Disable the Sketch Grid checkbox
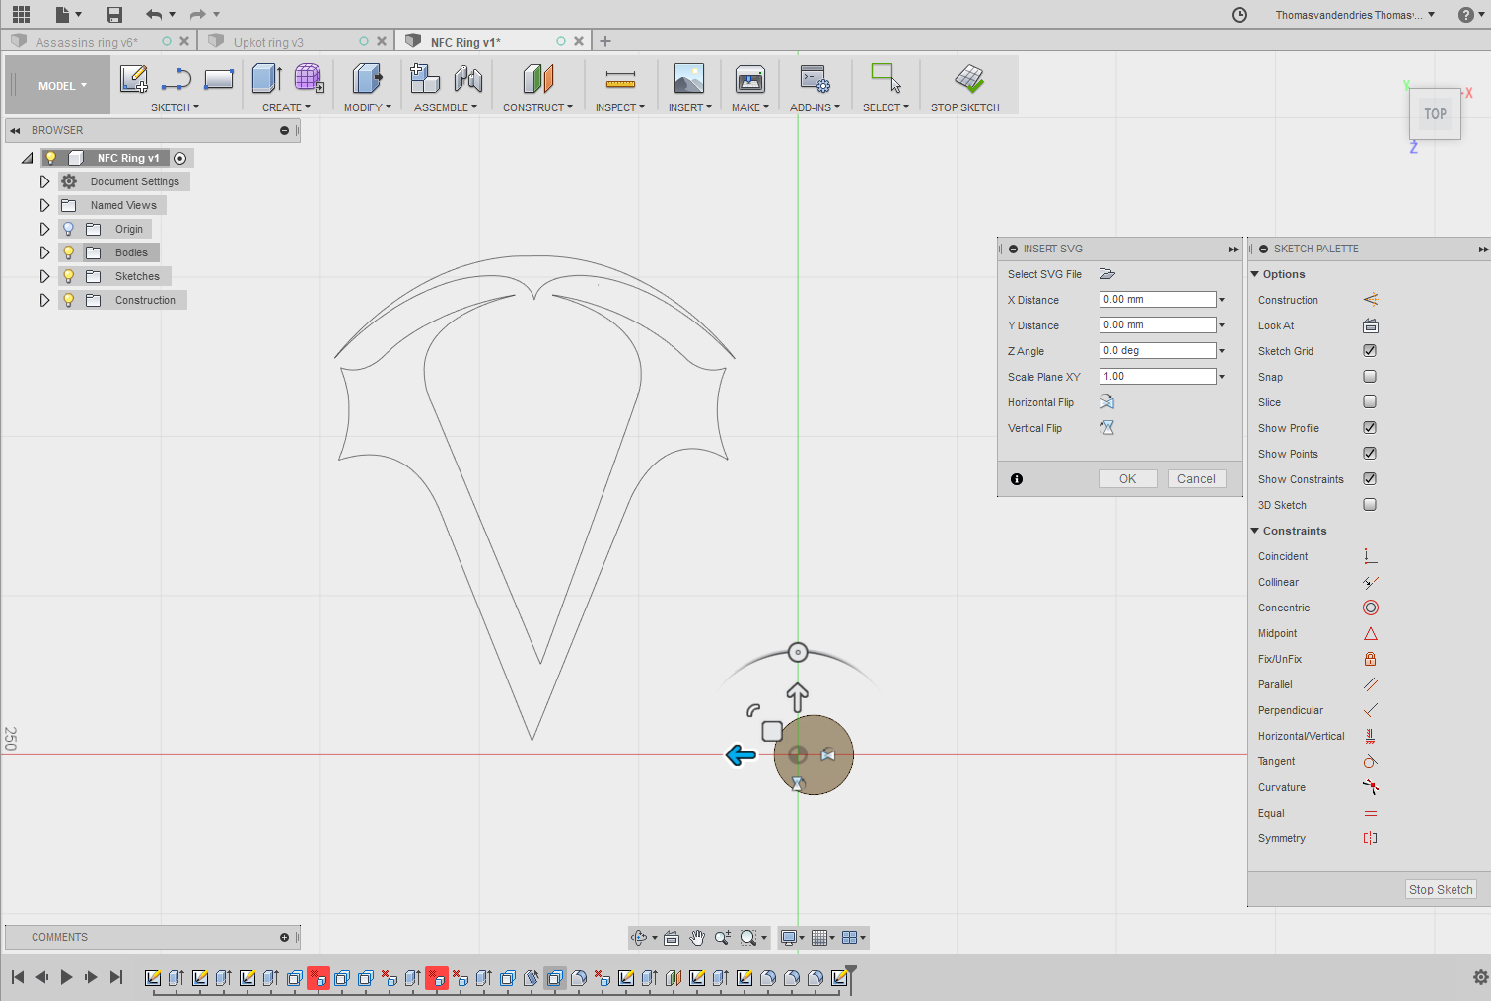The width and height of the screenshot is (1491, 1001). coord(1369,350)
